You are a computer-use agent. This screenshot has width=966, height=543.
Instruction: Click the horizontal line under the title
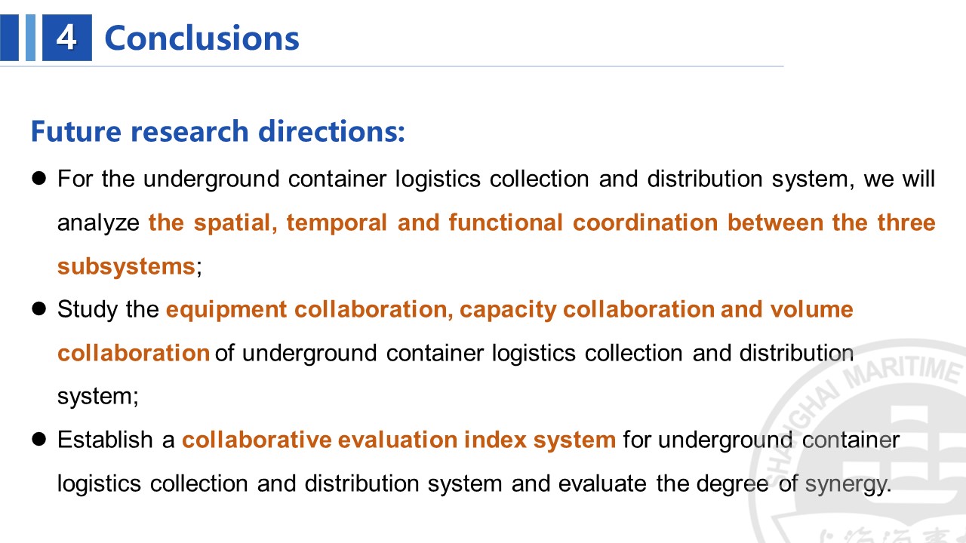click(x=392, y=66)
